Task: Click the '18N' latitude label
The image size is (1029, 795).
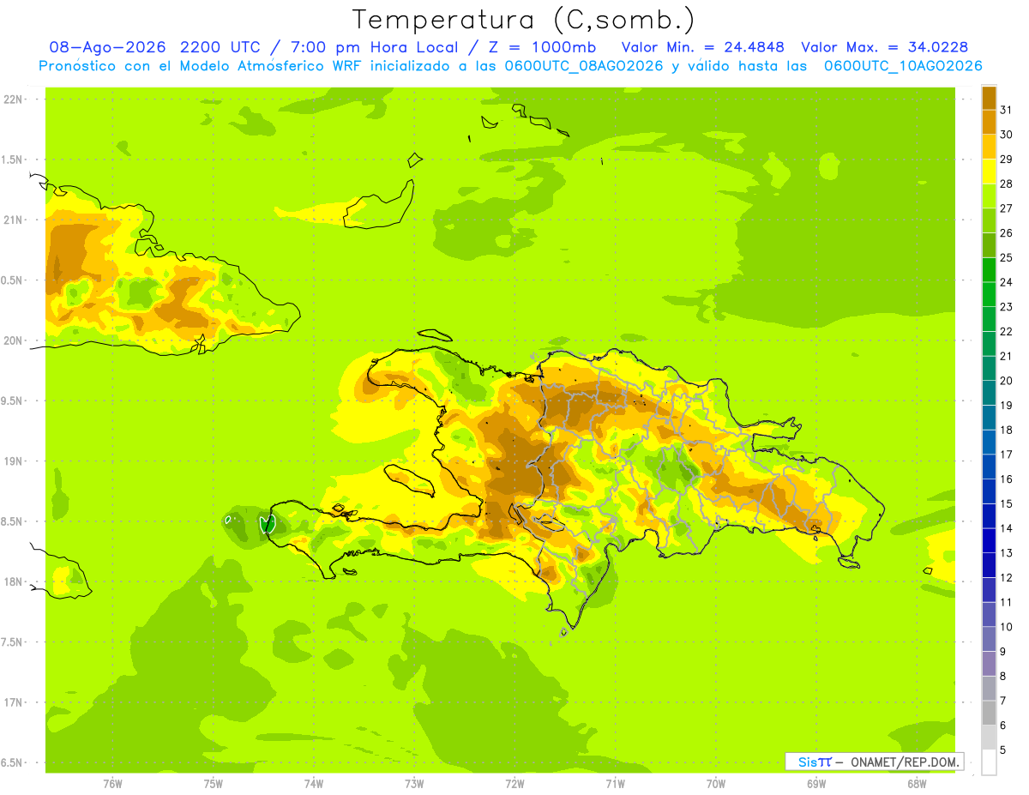Action: coord(13,581)
